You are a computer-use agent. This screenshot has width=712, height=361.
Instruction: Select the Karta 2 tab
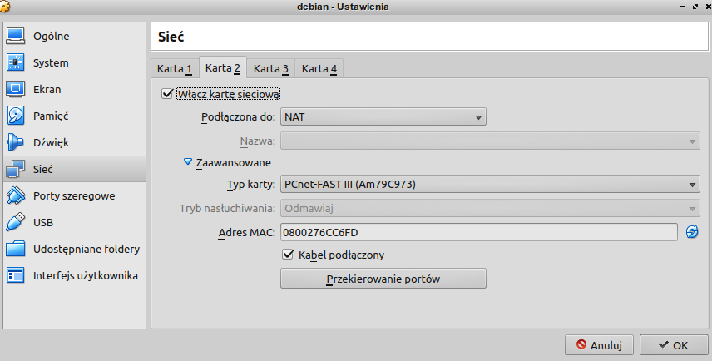(223, 67)
